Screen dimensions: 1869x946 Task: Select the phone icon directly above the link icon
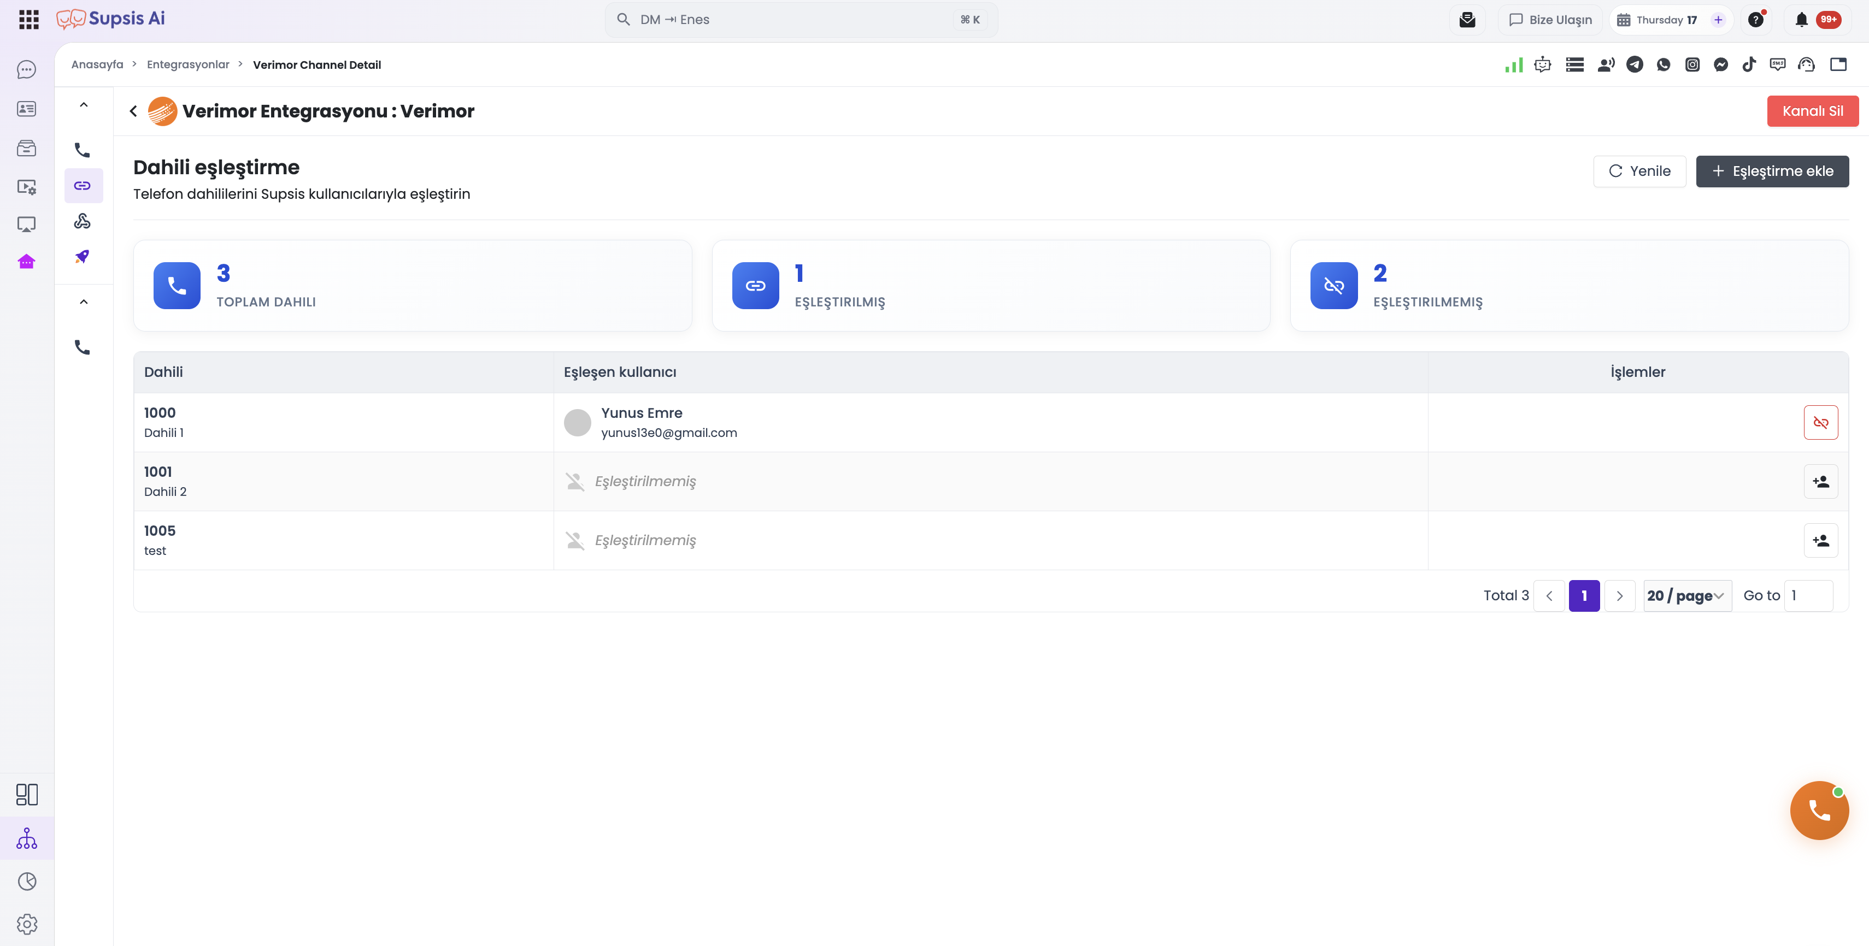tap(83, 150)
